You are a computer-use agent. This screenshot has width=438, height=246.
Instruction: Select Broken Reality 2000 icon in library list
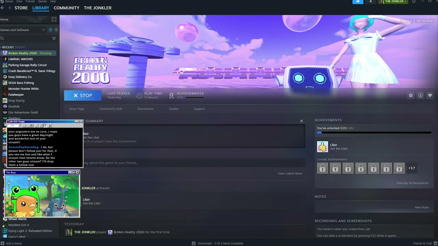[5, 53]
